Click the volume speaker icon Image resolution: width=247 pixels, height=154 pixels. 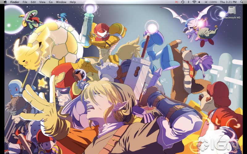click(x=199, y=2)
